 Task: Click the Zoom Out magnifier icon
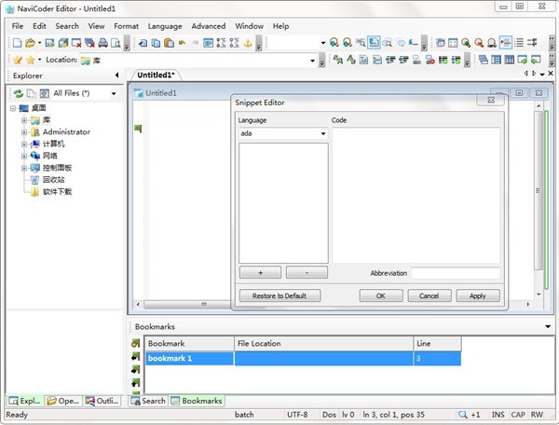click(x=479, y=43)
